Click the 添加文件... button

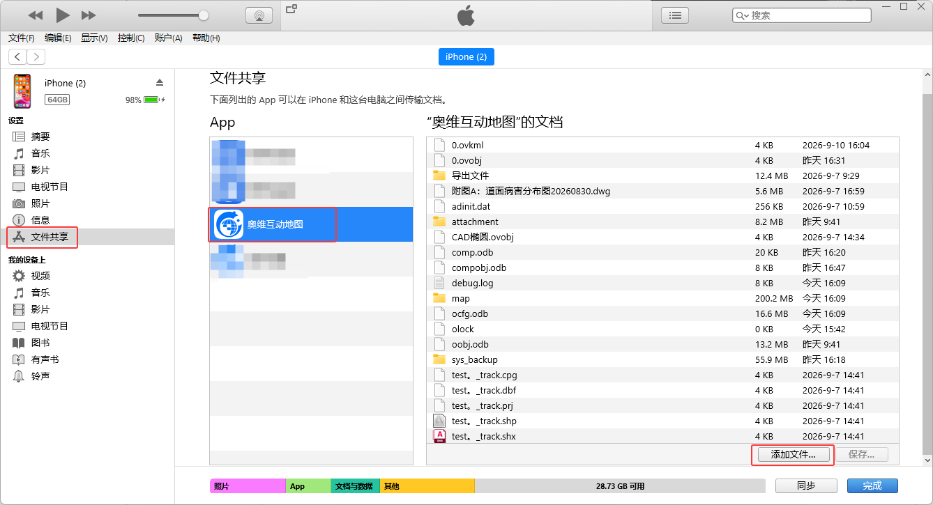tap(793, 455)
